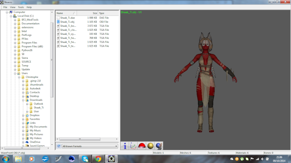Collapse the Users folder node
This screenshot has width=291, height=163.
point(15,74)
